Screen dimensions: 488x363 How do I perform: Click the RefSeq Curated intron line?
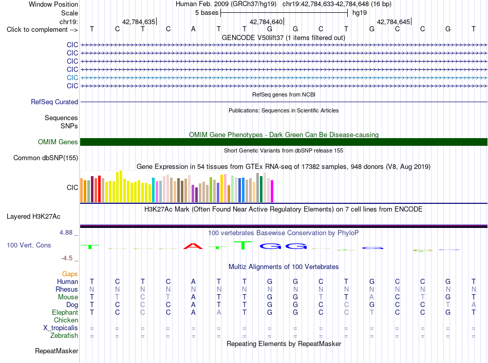pyautogui.click(x=284, y=102)
